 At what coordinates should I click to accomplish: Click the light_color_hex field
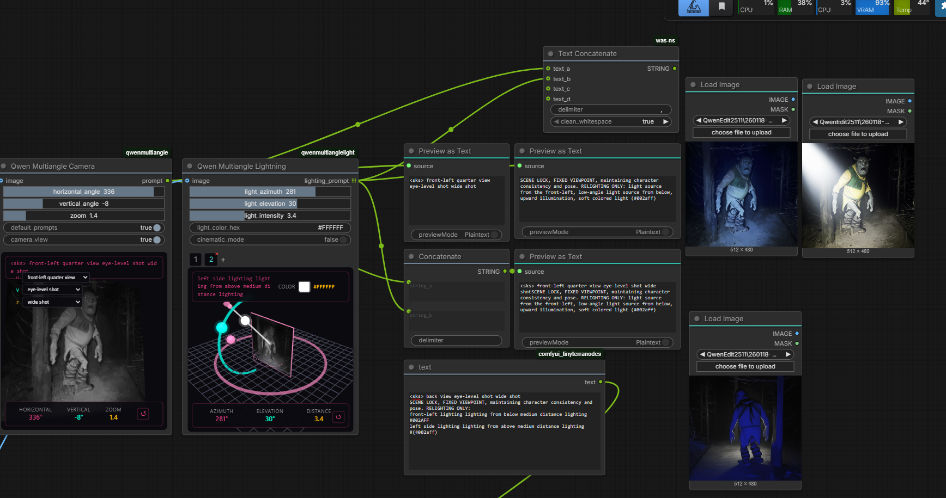[x=270, y=228]
